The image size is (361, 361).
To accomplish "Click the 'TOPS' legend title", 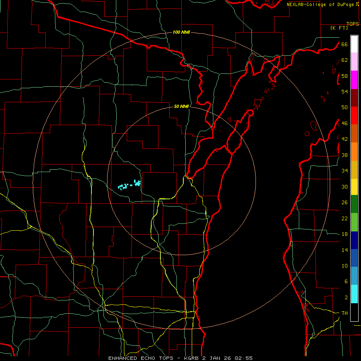I will [x=353, y=24].
